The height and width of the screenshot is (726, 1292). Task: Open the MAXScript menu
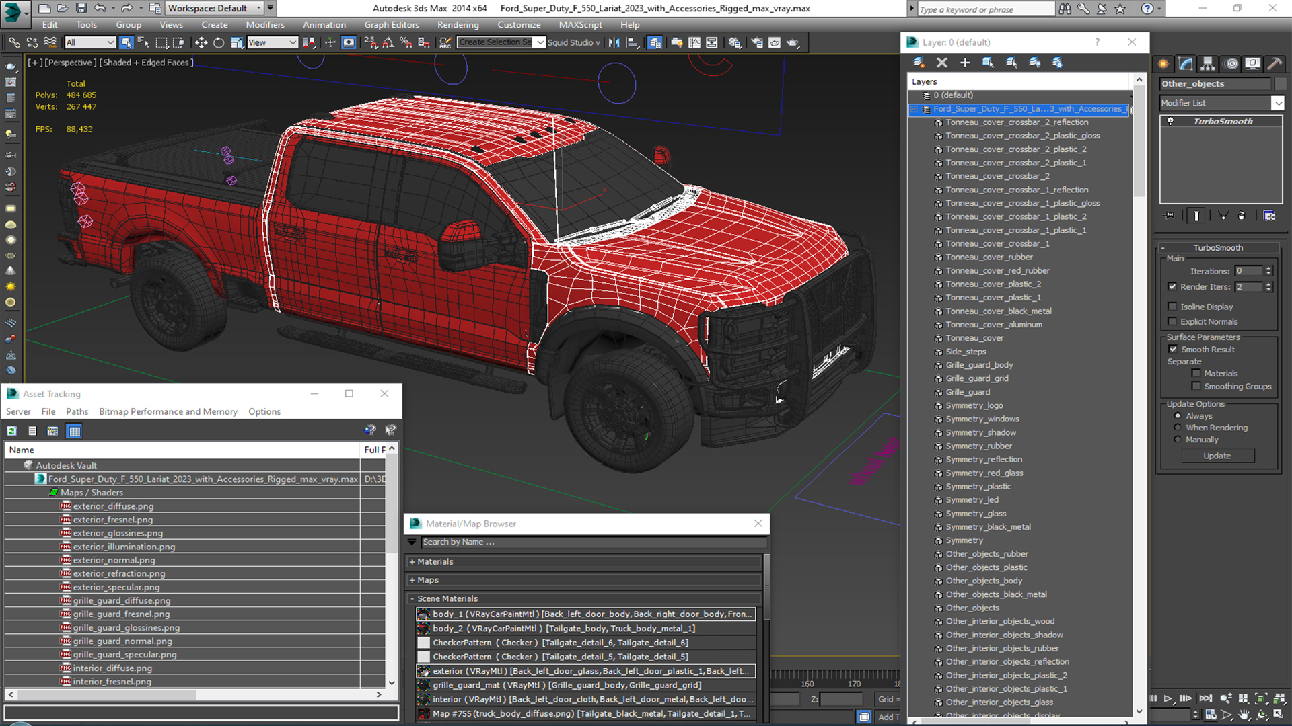pyautogui.click(x=580, y=25)
